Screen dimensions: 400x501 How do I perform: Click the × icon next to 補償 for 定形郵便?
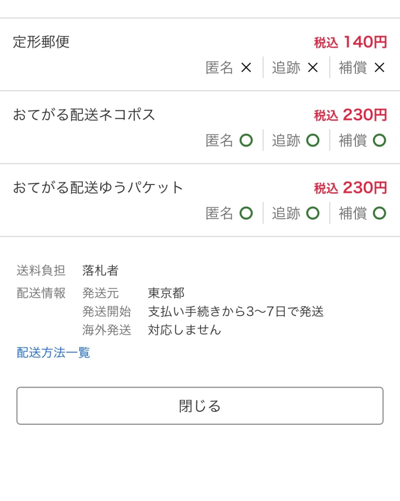click(x=380, y=68)
